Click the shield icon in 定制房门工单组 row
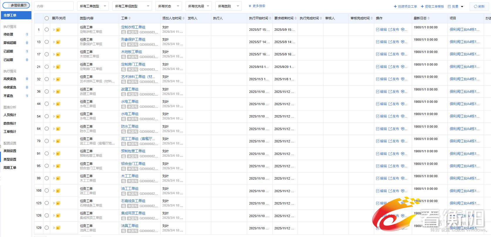491x237 pixels. click(403, 67)
